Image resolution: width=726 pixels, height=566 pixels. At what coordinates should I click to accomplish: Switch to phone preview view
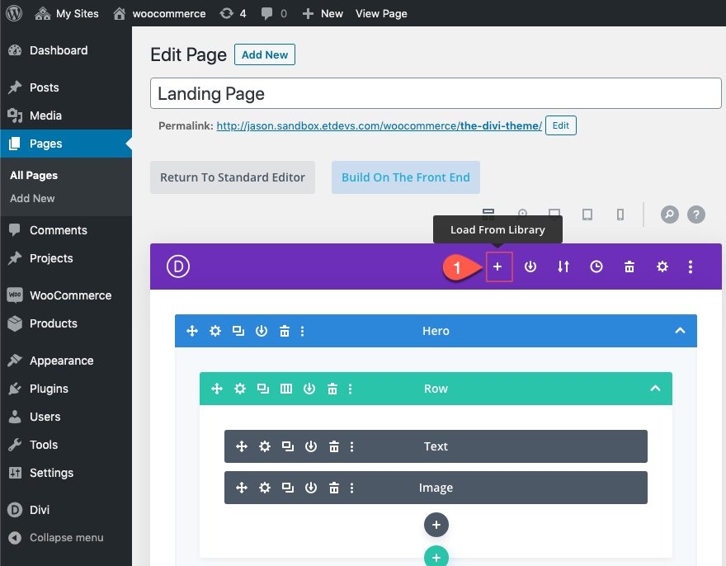(x=620, y=215)
